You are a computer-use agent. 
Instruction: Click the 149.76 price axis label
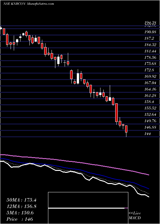point(150,121)
